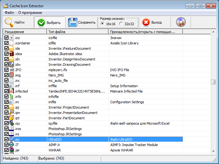Viewport: 219px width, 164px height.
Task: Click the AIMP .IT icon
Action: 11,145
